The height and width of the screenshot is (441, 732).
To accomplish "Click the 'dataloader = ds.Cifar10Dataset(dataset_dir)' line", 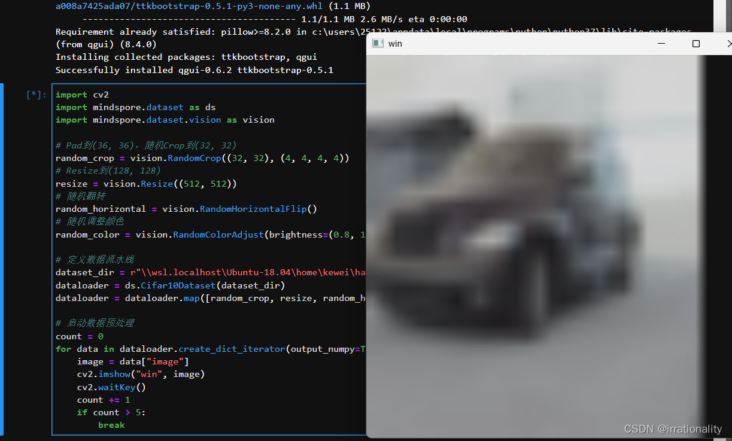I will pyautogui.click(x=171, y=285).
